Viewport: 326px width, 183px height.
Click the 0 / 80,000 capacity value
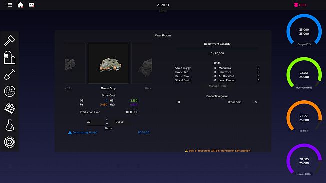pyautogui.click(x=217, y=53)
